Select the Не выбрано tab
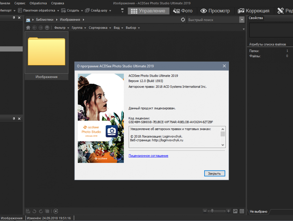The height and width of the screenshot is (221, 293). coord(258,211)
